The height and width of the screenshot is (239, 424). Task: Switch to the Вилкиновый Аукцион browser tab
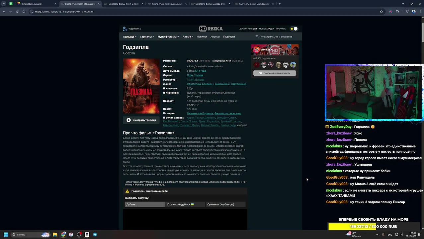click(x=36, y=4)
